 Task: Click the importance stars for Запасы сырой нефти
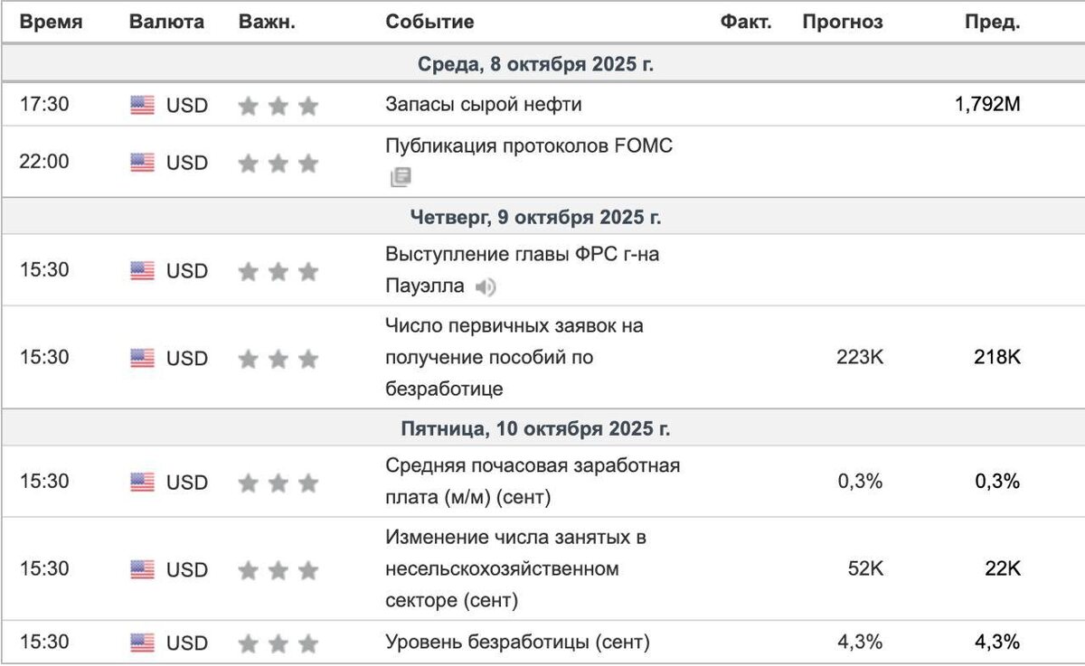(278, 107)
